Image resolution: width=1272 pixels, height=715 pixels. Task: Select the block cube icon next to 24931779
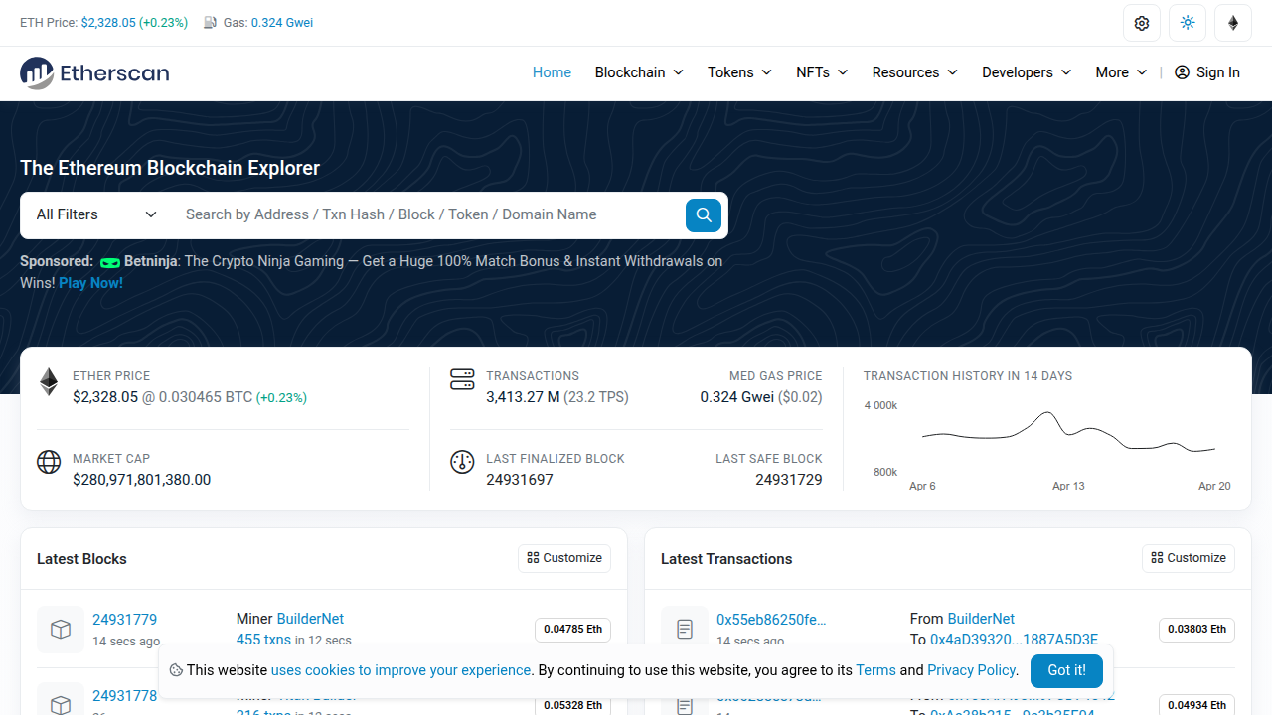click(60, 629)
